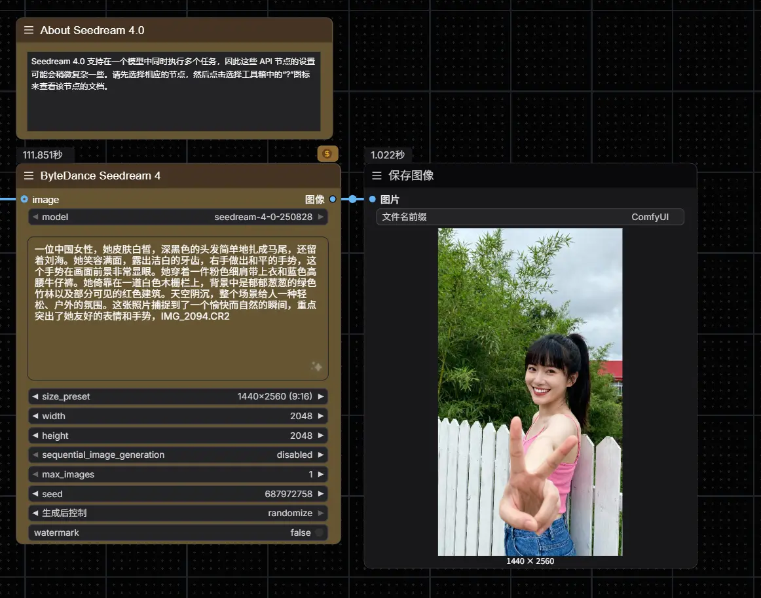
Task: Click the gold dollar API credits badge
Action: (327, 153)
